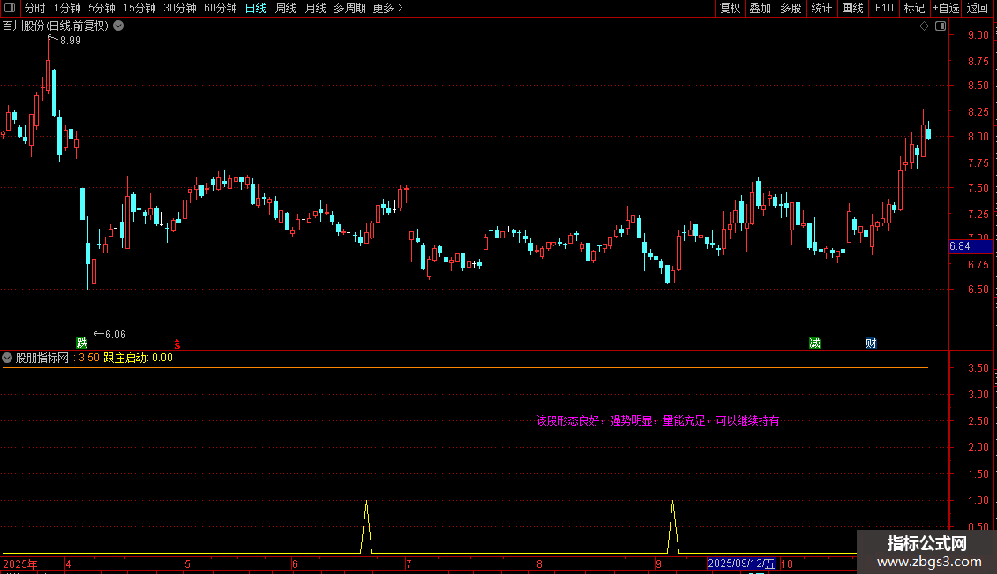Click the magenta 该股形态良好 commentary text
The height and width of the screenshot is (574, 997).
click(657, 420)
